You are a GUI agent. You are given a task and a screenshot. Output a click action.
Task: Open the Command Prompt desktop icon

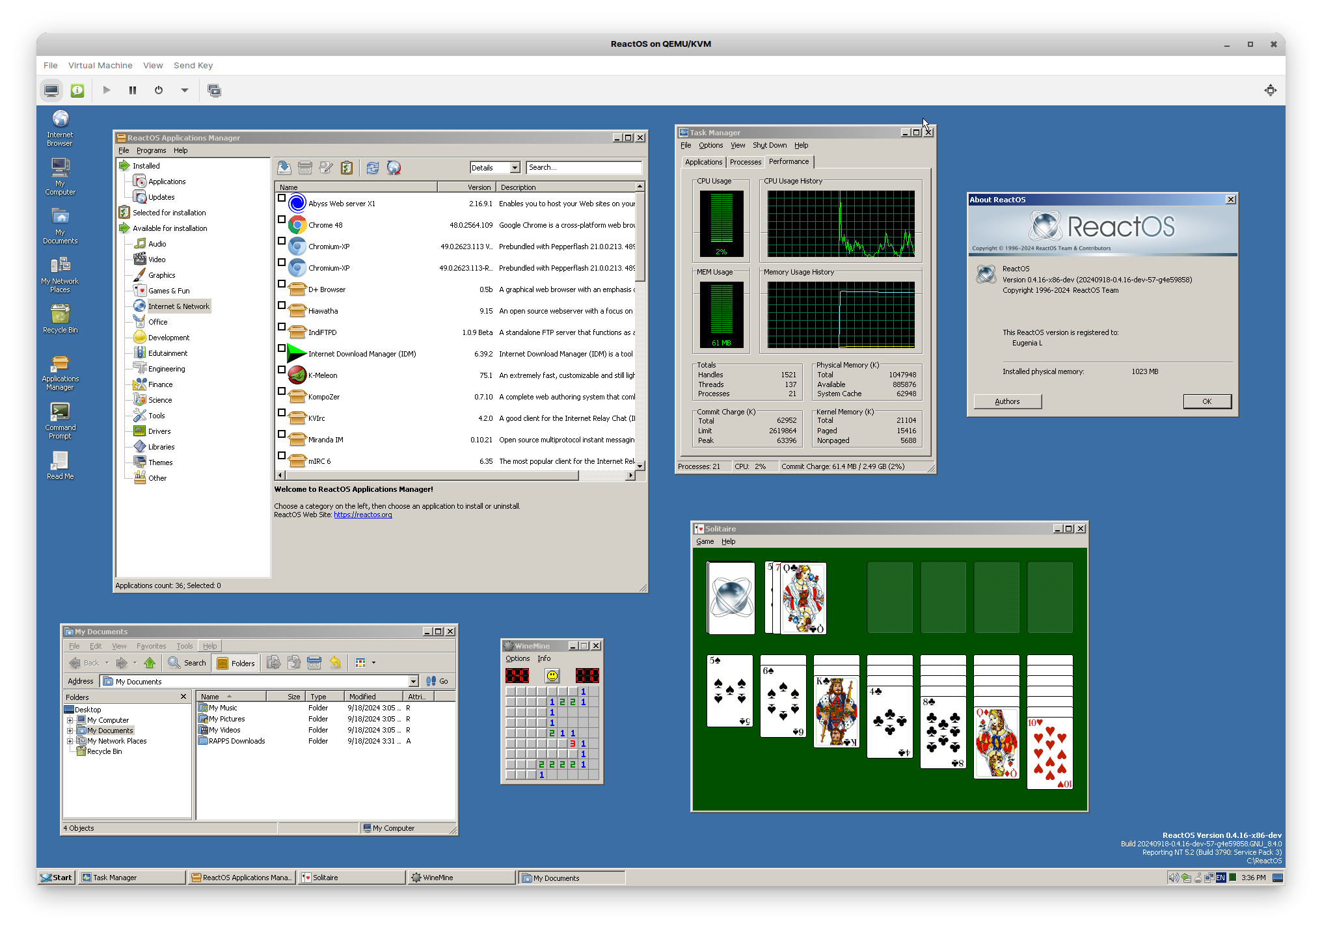(x=60, y=420)
